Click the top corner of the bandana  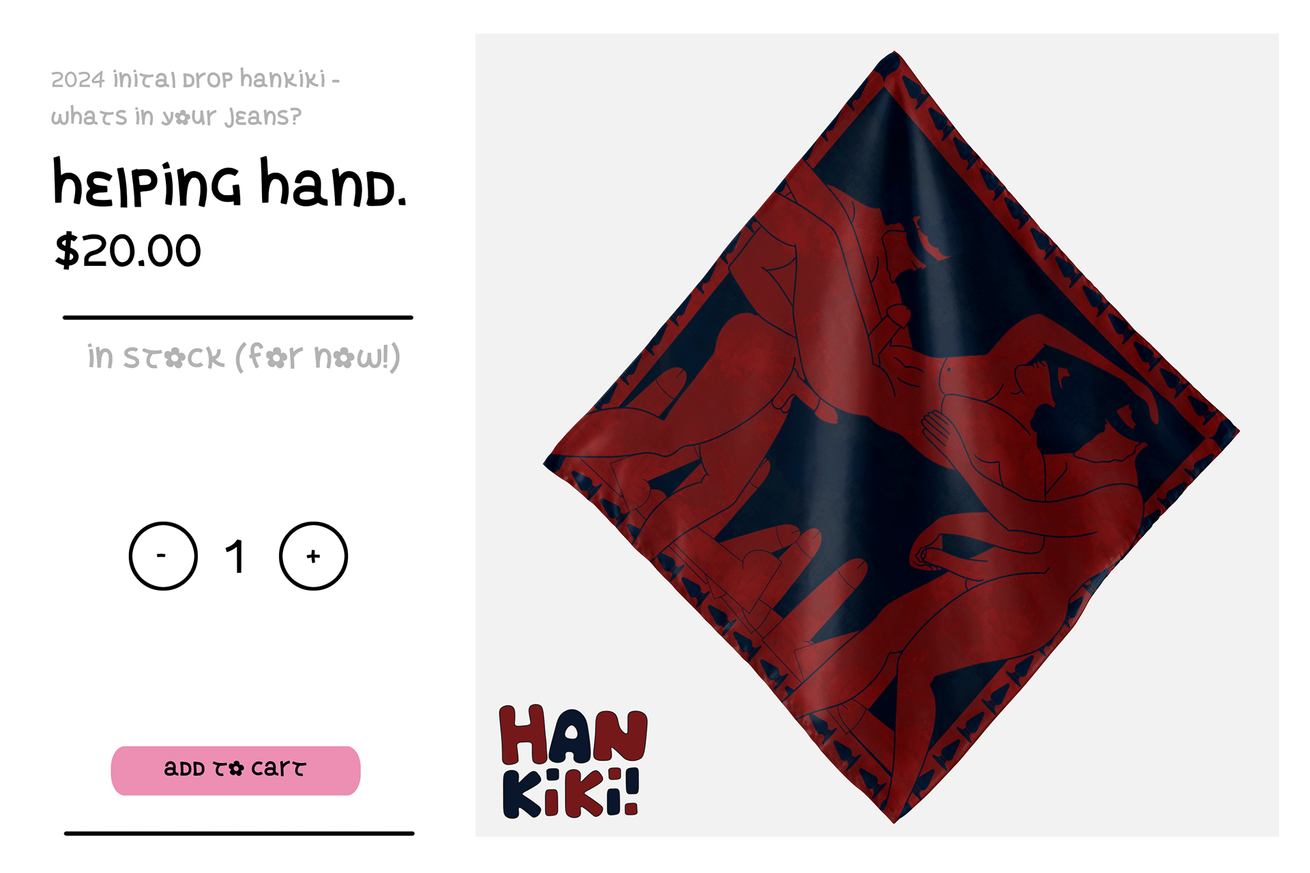tap(894, 56)
